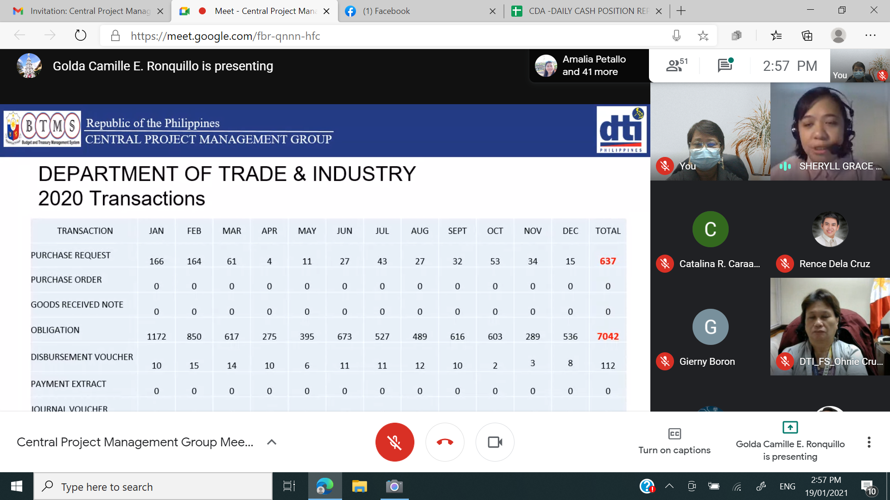Image resolution: width=890 pixels, height=500 pixels.
Task: Close the CDA Daily Cash Position tab
Action: (659, 11)
